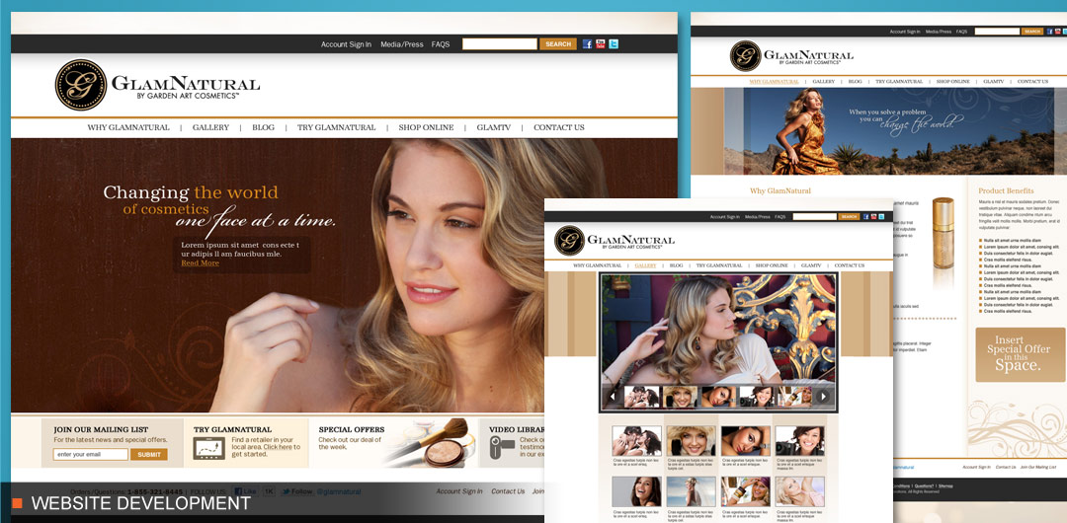The width and height of the screenshot is (1067, 523).
Task: Click the 'enter your email' field
Action: coord(91,454)
